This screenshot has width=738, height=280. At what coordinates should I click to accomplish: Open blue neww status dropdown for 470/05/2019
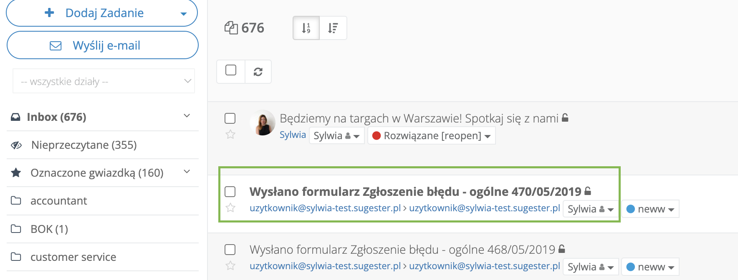coord(650,209)
